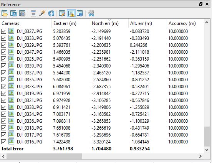Screen dimensions: 212x163
Task: Click the horizontal scrollbar thumb
Action: point(44,156)
